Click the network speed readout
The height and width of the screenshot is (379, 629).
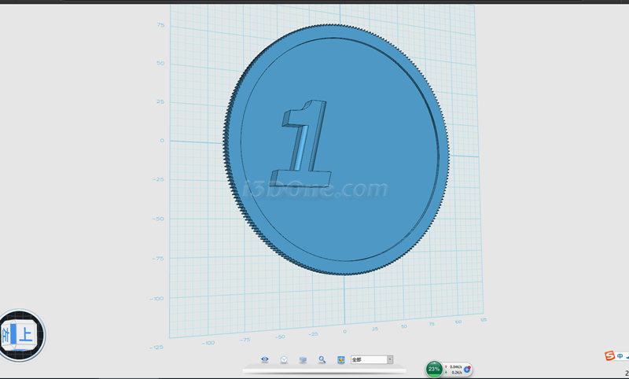454,369
